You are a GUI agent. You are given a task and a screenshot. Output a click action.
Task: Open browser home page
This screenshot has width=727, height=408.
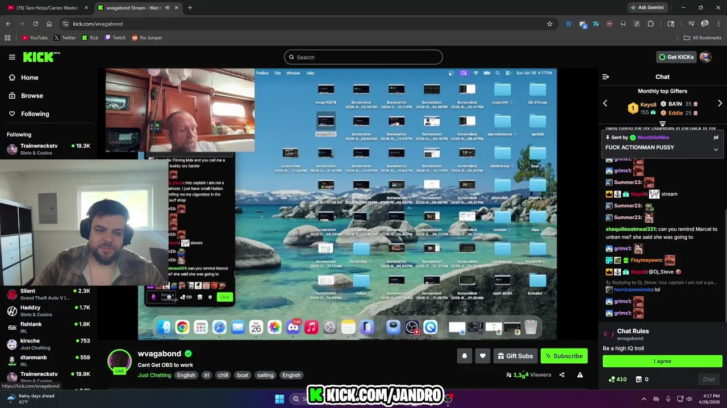pyautogui.click(x=49, y=24)
